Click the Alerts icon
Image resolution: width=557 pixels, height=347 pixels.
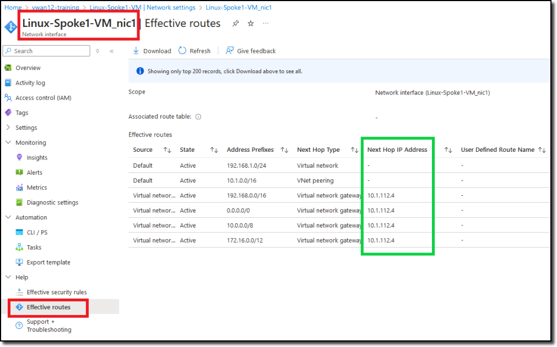19,172
